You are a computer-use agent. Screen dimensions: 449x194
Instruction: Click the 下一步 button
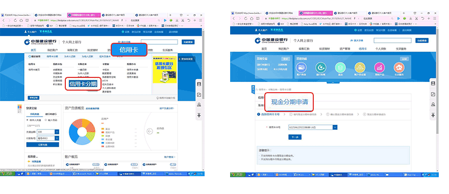point(295,137)
